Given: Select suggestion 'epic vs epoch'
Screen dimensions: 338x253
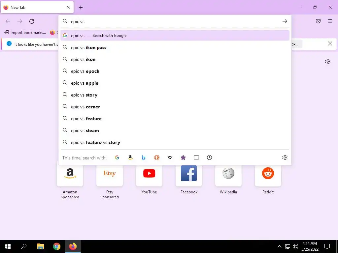Looking at the screenshot, I should [x=175, y=71].
